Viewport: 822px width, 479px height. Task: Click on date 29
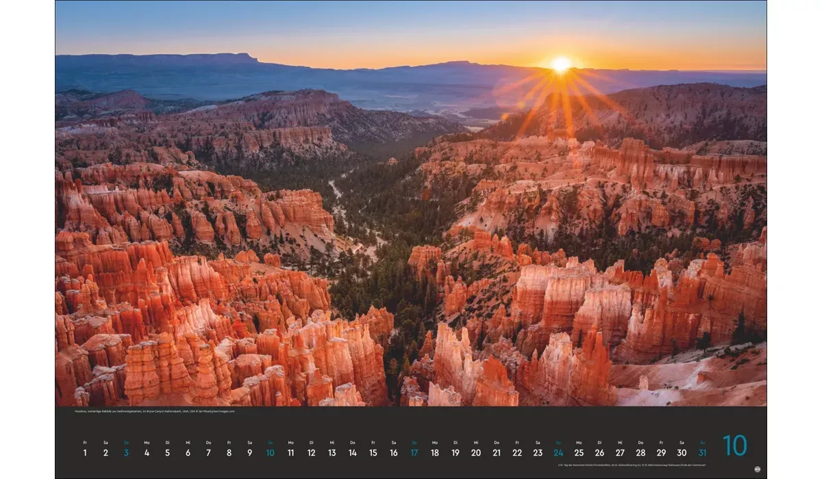point(661,453)
